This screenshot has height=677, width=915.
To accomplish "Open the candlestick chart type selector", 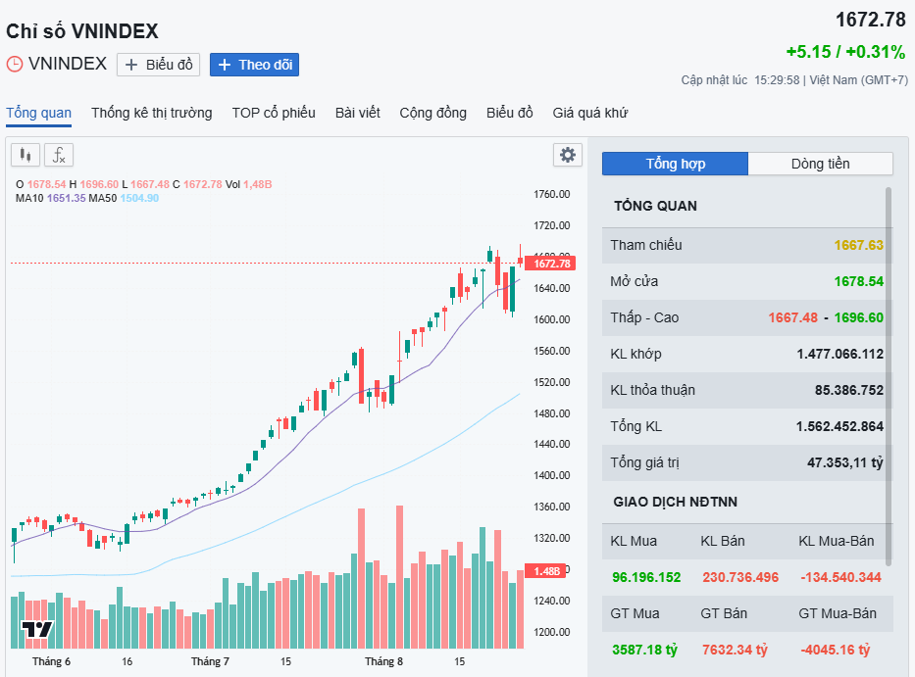I will coord(25,155).
